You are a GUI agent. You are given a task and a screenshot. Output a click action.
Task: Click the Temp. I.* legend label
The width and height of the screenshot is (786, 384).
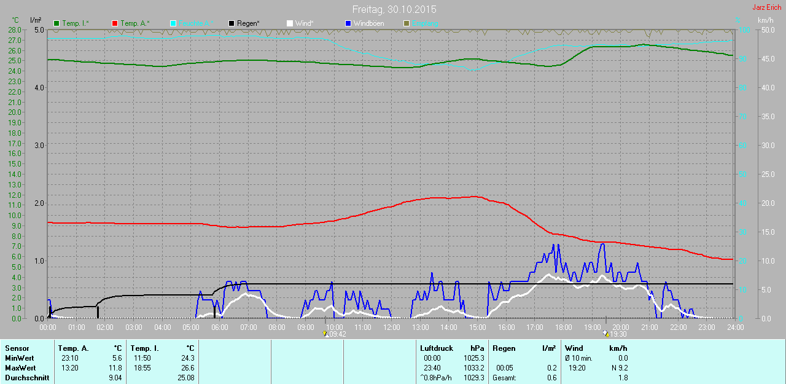pyautogui.click(x=76, y=23)
